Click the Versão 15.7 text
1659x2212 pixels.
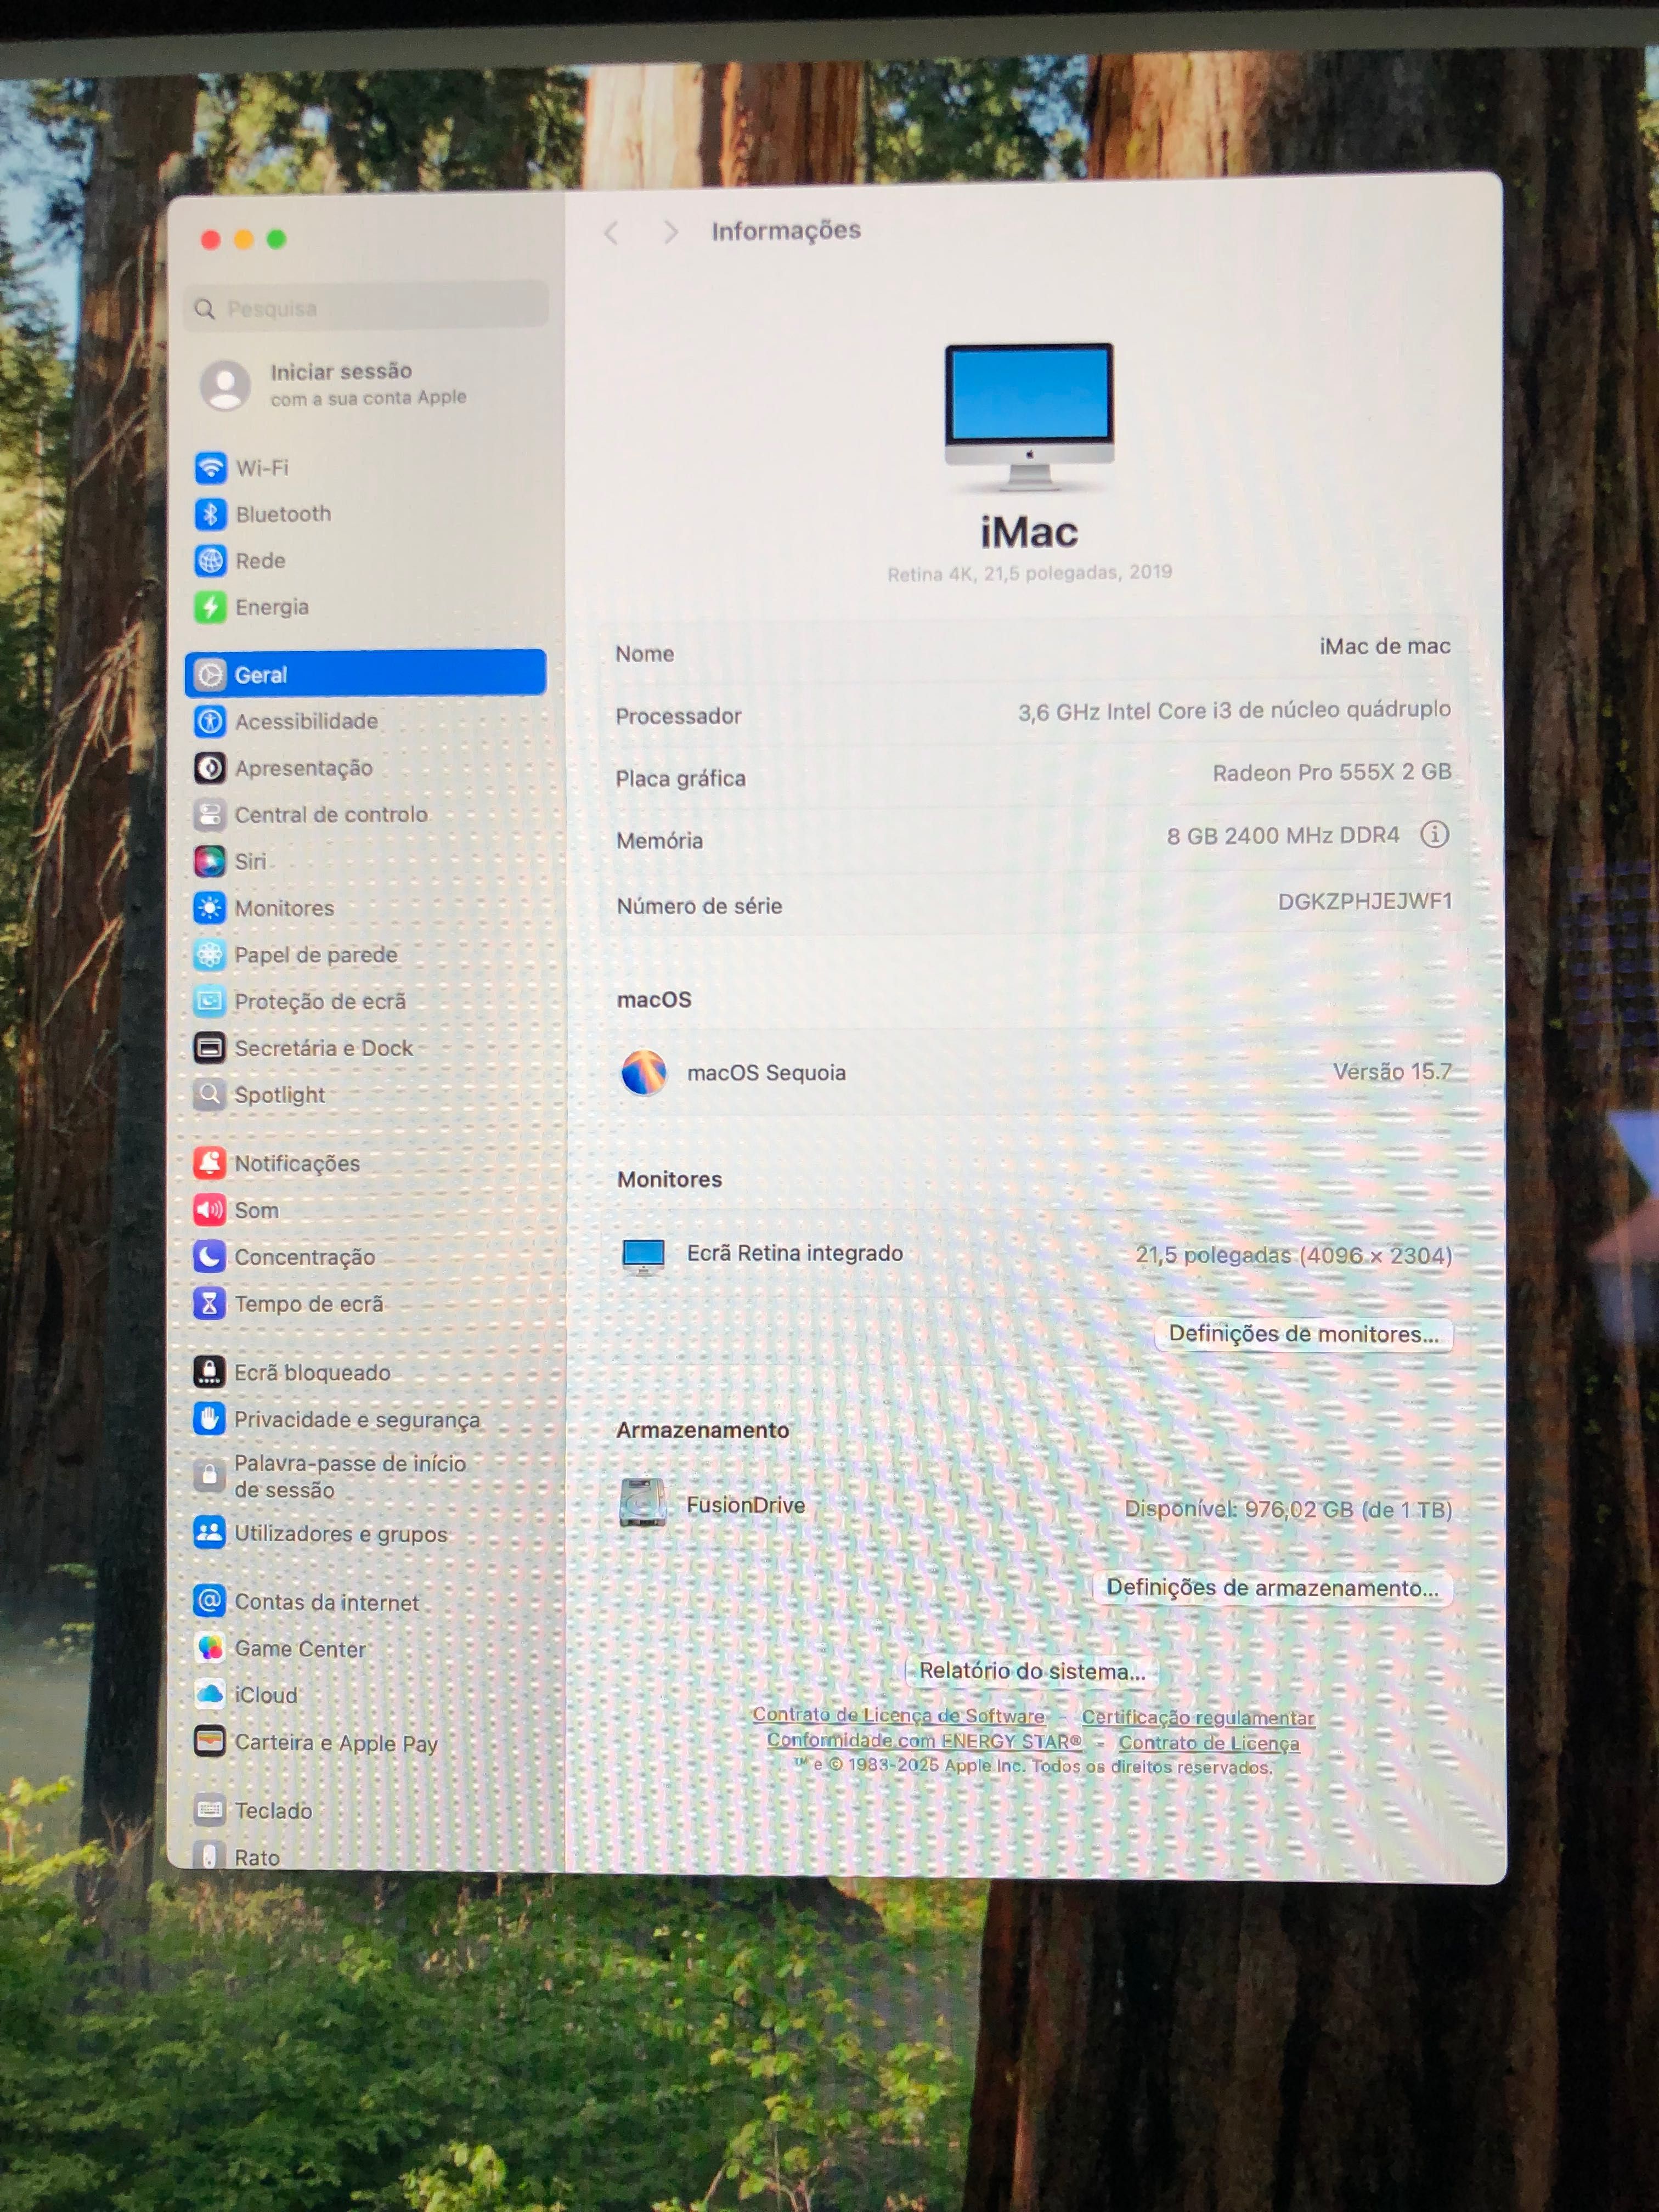point(1392,1071)
